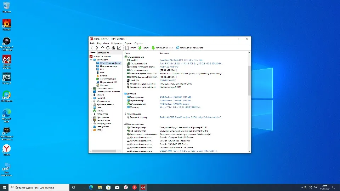
Task: Open the graph chart toolbar icon
Action: point(119,48)
